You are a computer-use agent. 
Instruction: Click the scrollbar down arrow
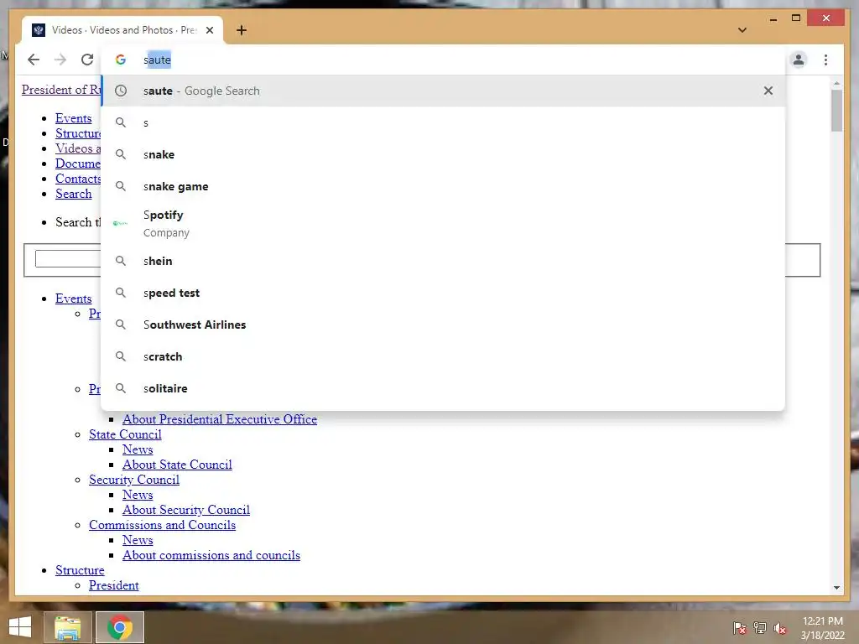[x=836, y=588]
